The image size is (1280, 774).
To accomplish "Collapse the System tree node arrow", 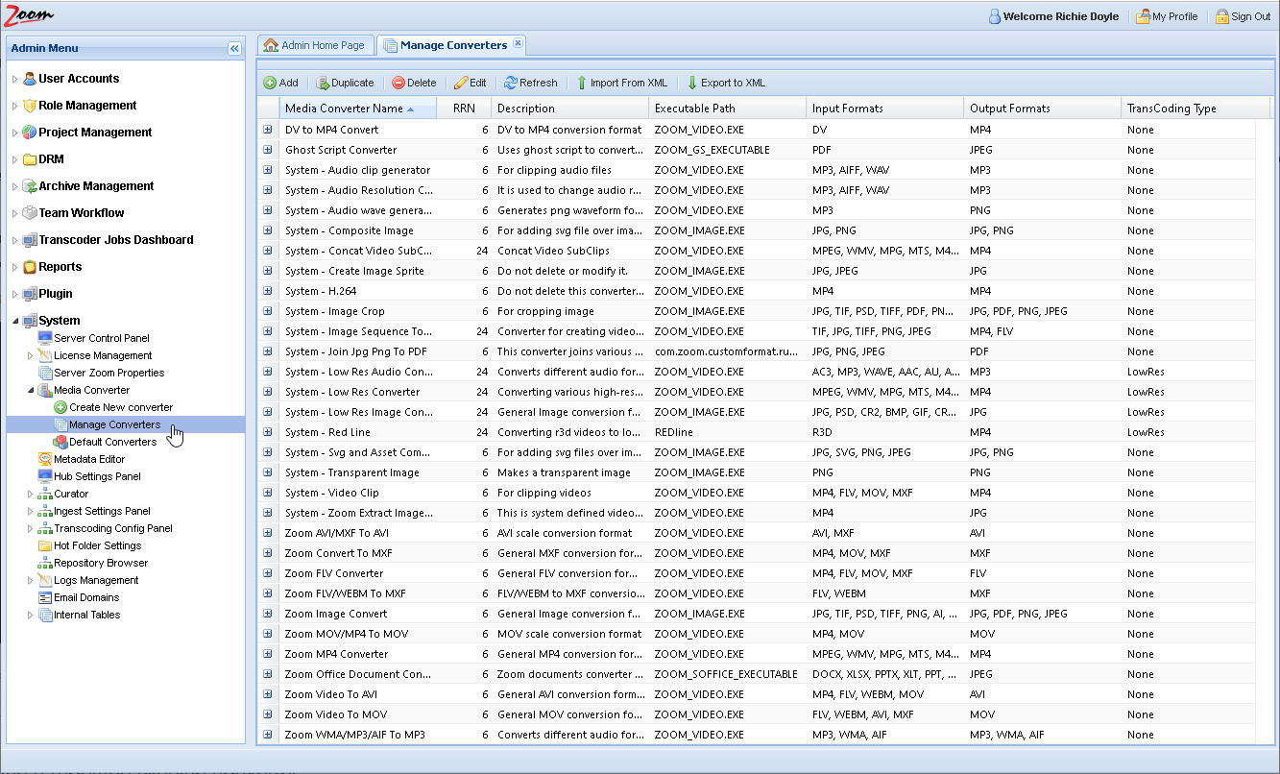I will pos(14,321).
